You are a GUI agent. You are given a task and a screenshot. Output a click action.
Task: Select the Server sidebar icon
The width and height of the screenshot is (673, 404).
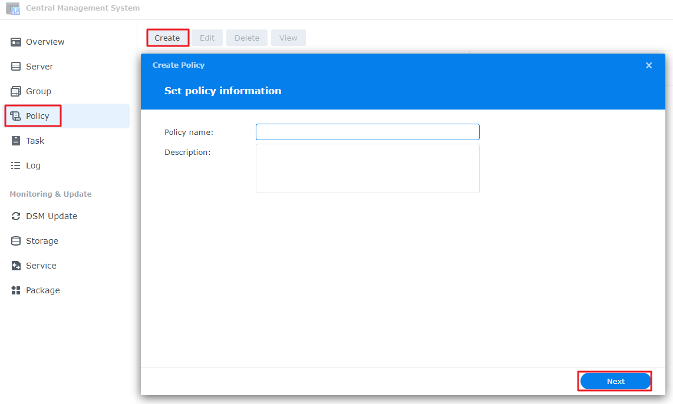point(15,67)
